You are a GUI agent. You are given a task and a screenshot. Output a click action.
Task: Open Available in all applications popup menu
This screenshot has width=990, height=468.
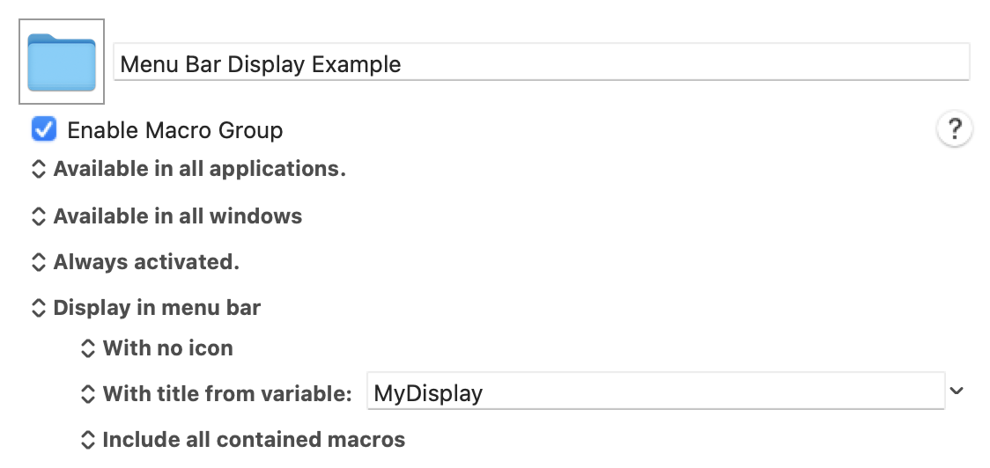pyautogui.click(x=188, y=169)
